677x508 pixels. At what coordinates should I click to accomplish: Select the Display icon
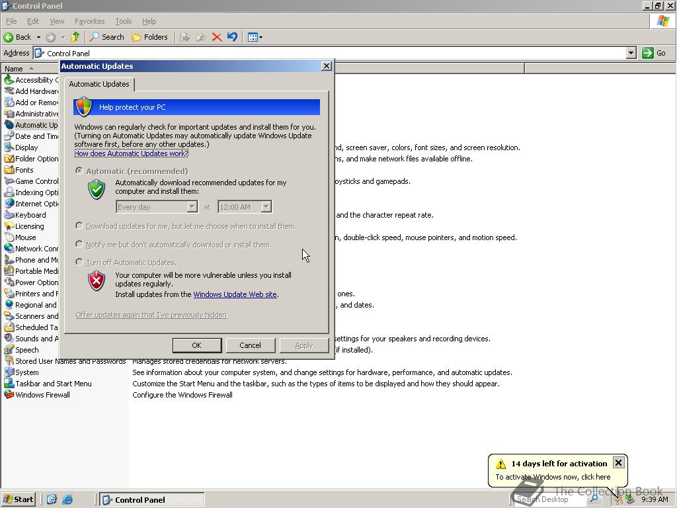(9, 148)
